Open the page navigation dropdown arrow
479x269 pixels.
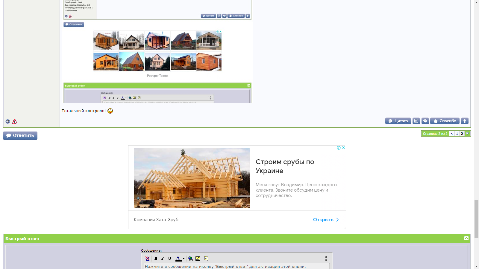pyautogui.click(x=467, y=134)
